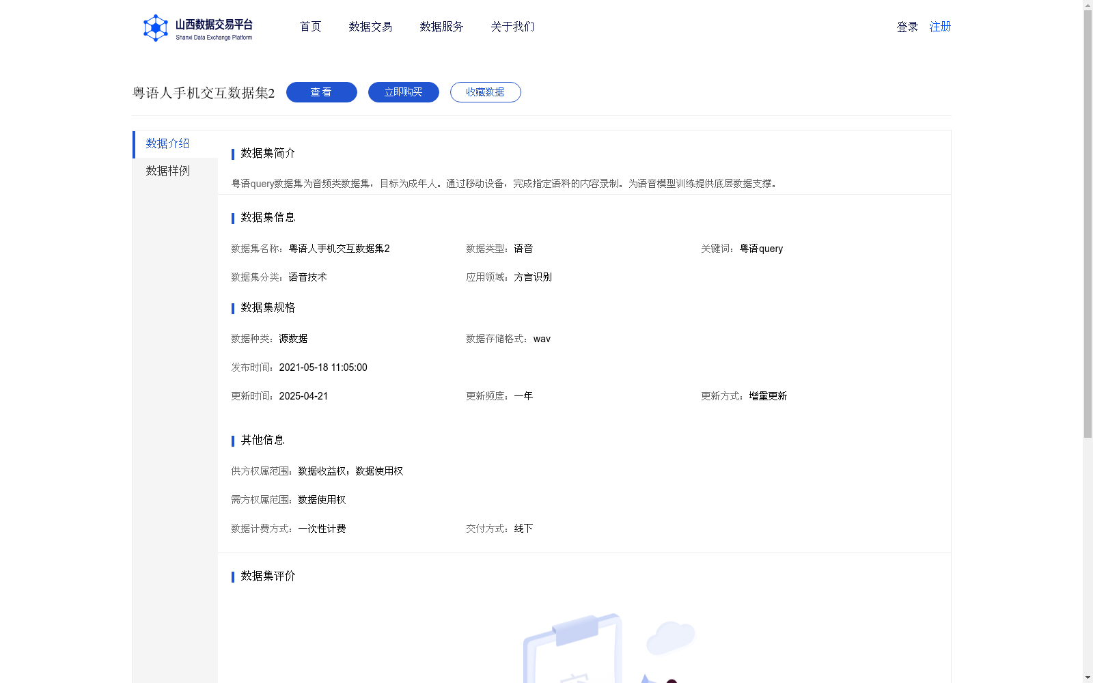This screenshot has width=1093, height=683.
Task: Click the update frequency value 一年
Action: (x=523, y=396)
